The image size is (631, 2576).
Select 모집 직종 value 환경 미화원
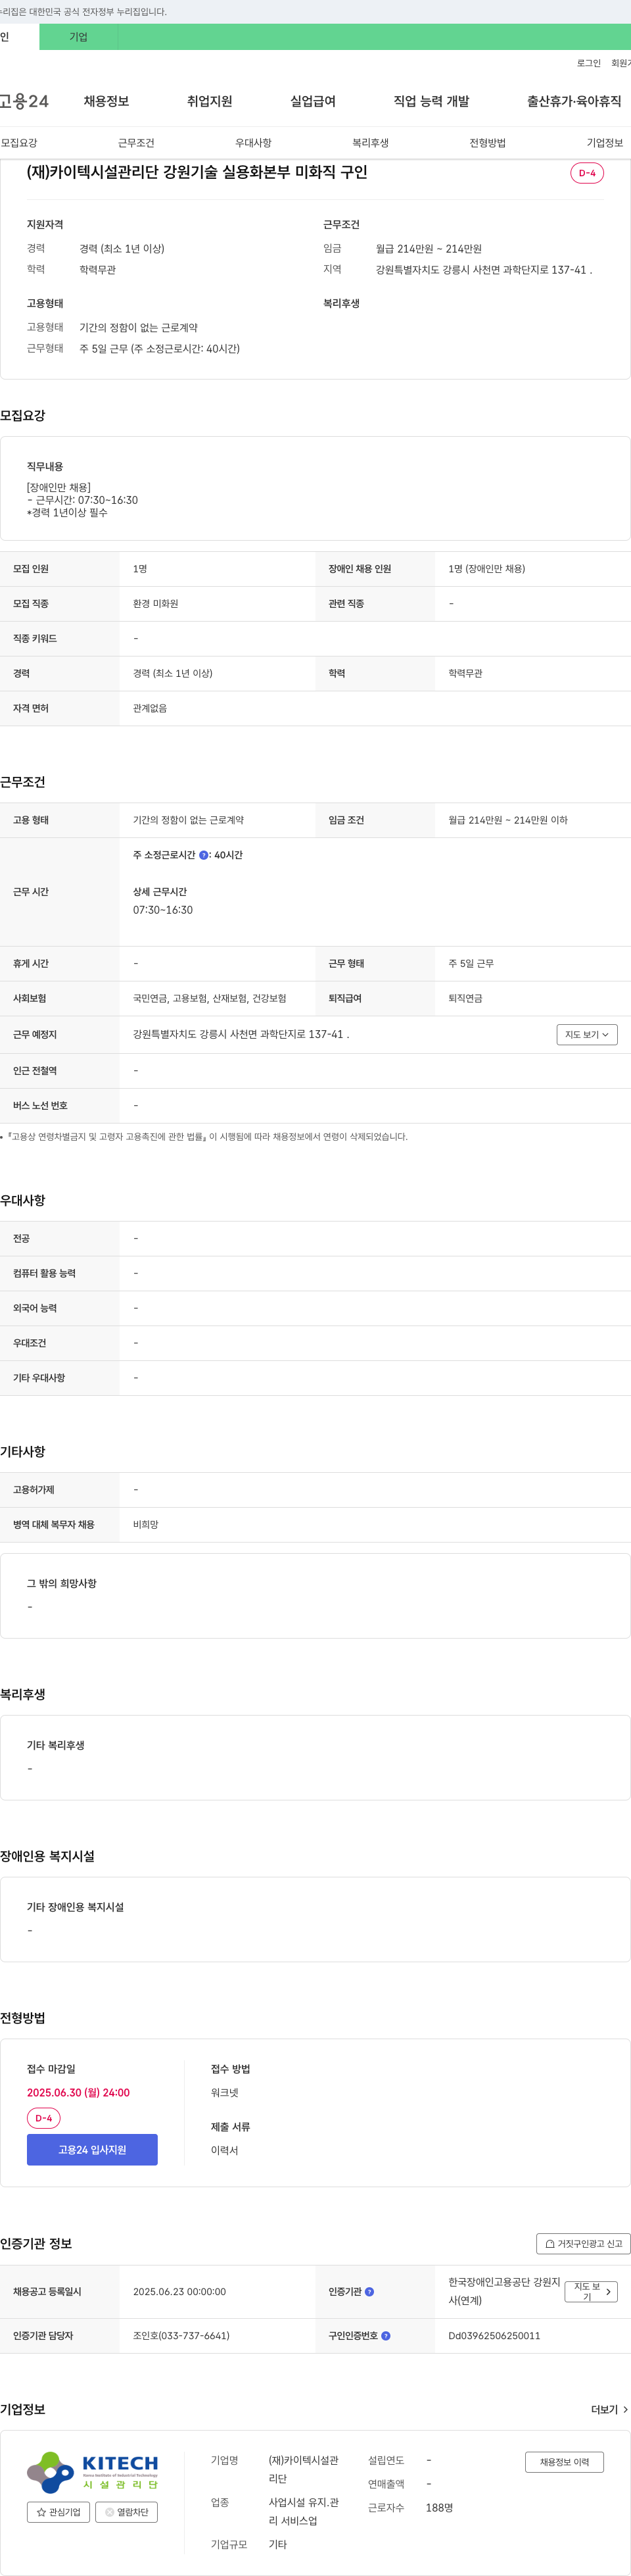156,603
